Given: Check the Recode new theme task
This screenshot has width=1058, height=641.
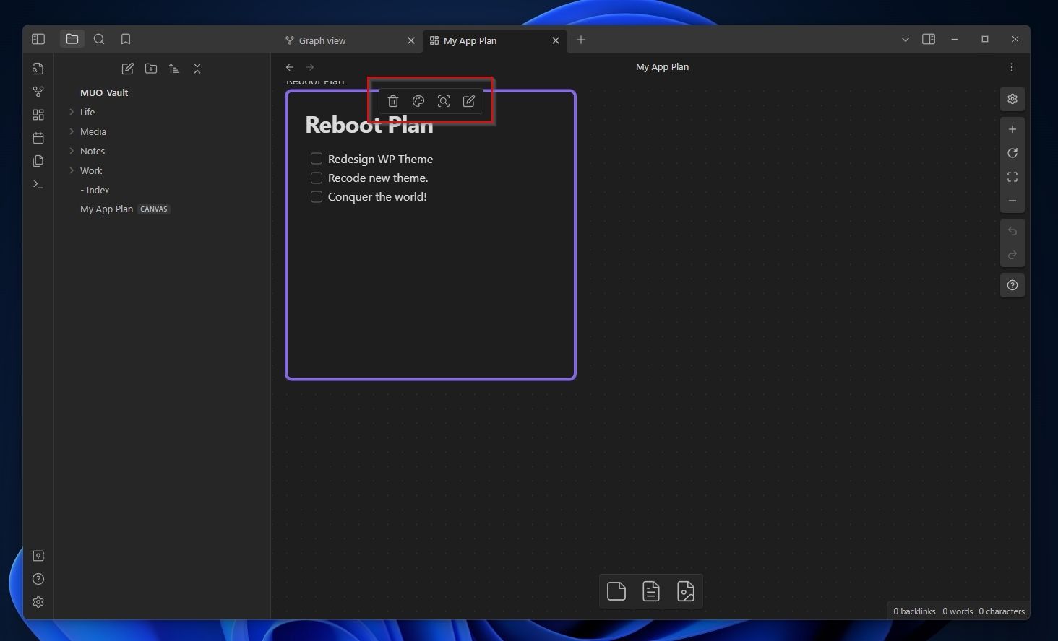Looking at the screenshot, I should click(x=316, y=177).
